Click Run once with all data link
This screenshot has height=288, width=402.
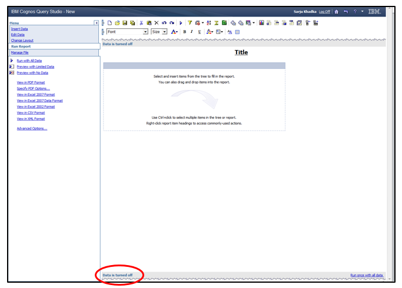[367, 275]
